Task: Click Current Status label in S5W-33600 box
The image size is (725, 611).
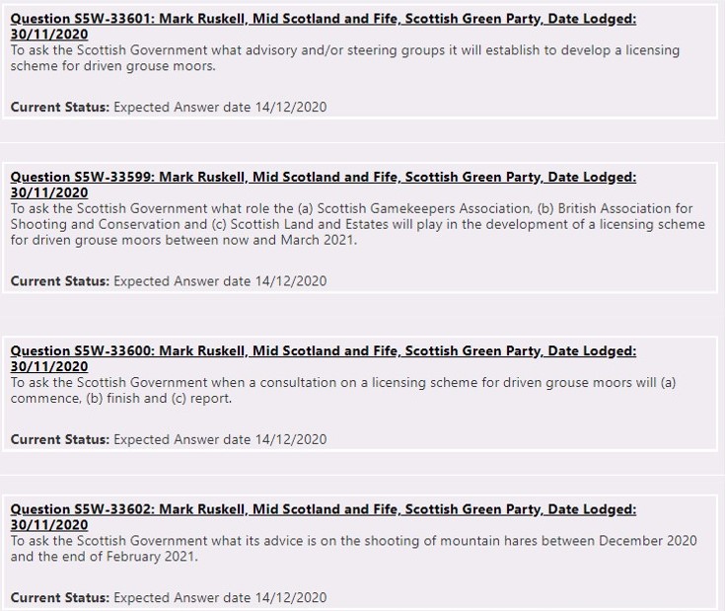Action: coord(59,438)
